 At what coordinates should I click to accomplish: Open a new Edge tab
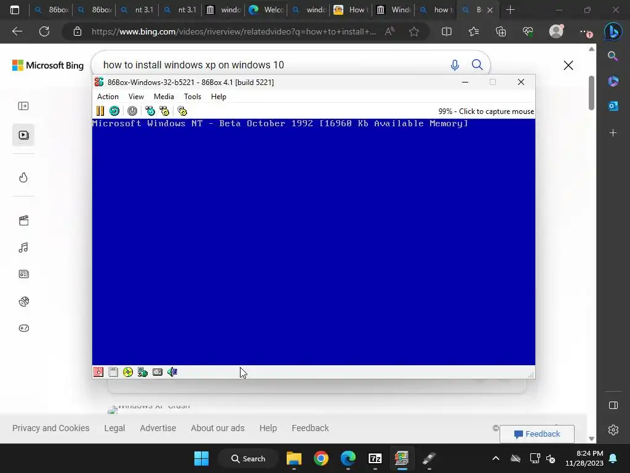[x=510, y=10]
